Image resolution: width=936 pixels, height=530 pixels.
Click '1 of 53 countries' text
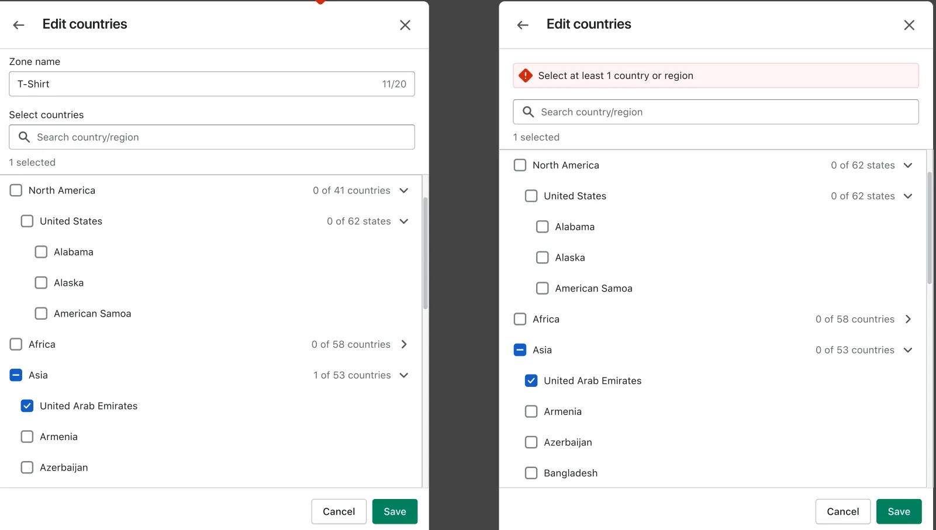[x=352, y=375]
